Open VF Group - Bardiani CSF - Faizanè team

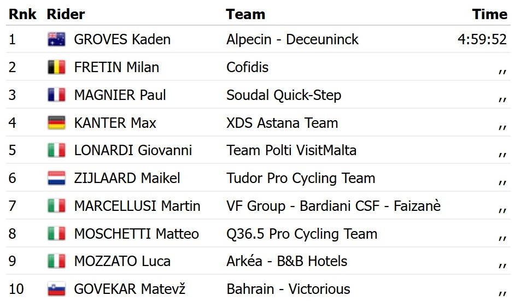click(x=333, y=206)
